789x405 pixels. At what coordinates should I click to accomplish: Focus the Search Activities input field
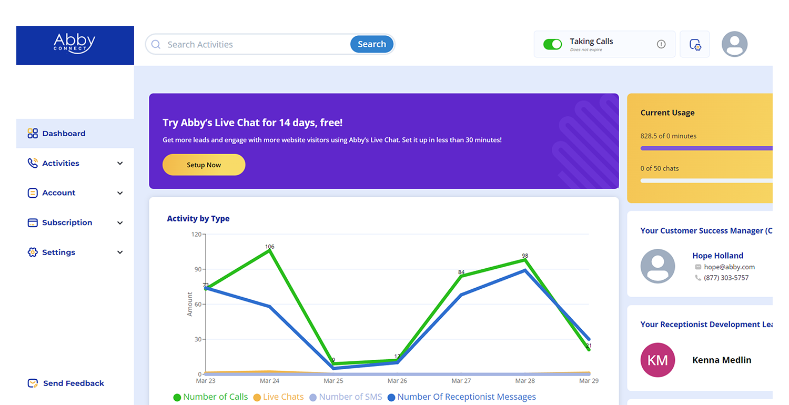click(x=255, y=45)
